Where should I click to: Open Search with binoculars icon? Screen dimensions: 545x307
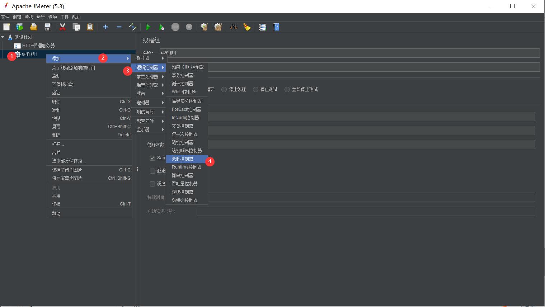click(x=234, y=27)
